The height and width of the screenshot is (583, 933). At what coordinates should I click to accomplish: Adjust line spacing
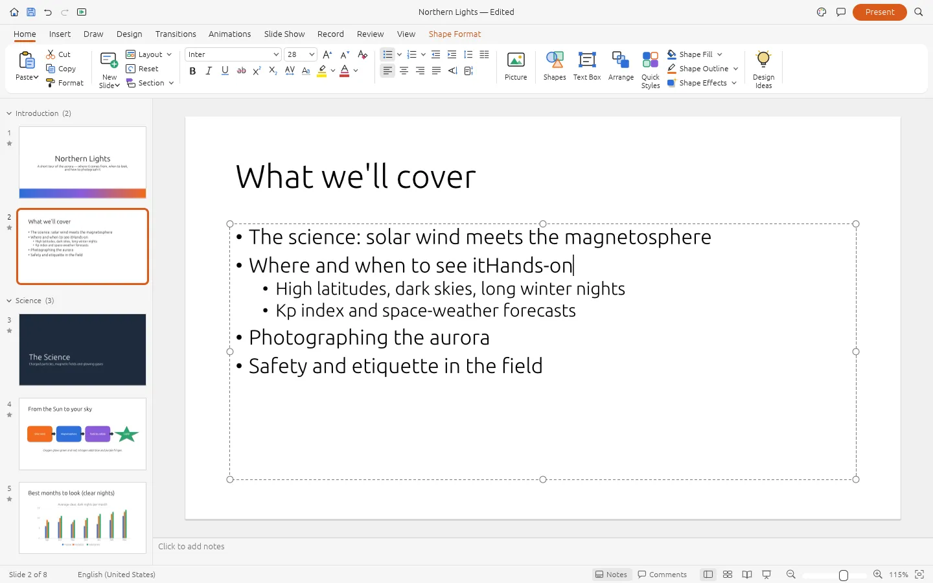[468, 54]
